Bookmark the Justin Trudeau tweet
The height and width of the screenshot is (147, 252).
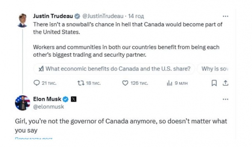[x=214, y=83]
